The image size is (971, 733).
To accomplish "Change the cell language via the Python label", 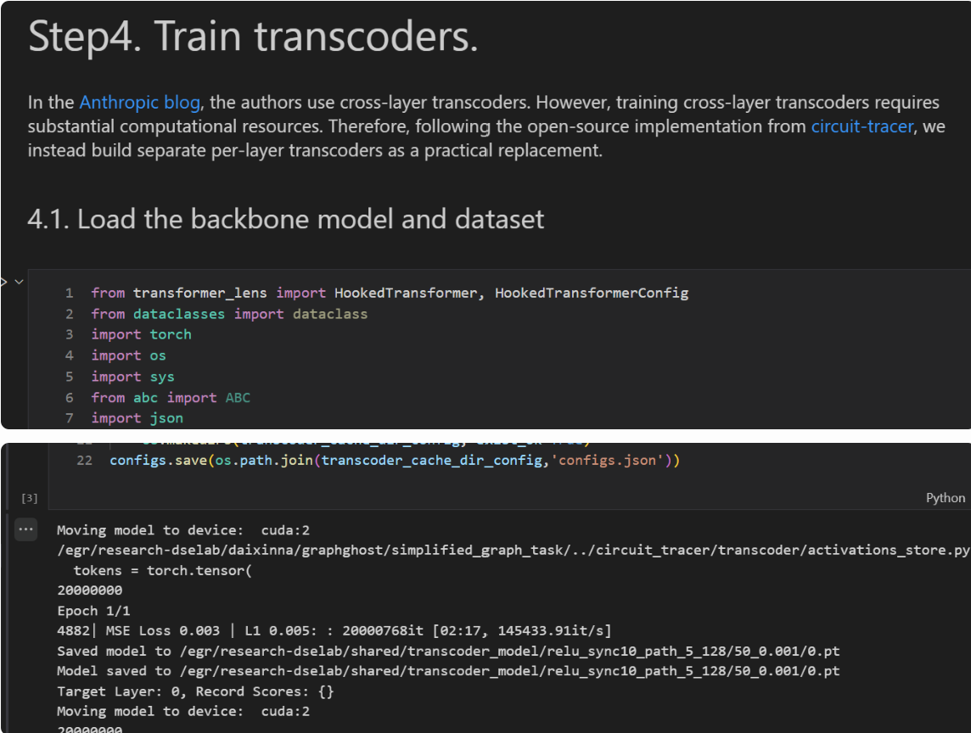I will [x=945, y=498].
